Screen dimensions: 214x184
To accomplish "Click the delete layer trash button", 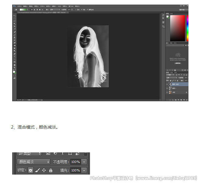I will 187,100.
